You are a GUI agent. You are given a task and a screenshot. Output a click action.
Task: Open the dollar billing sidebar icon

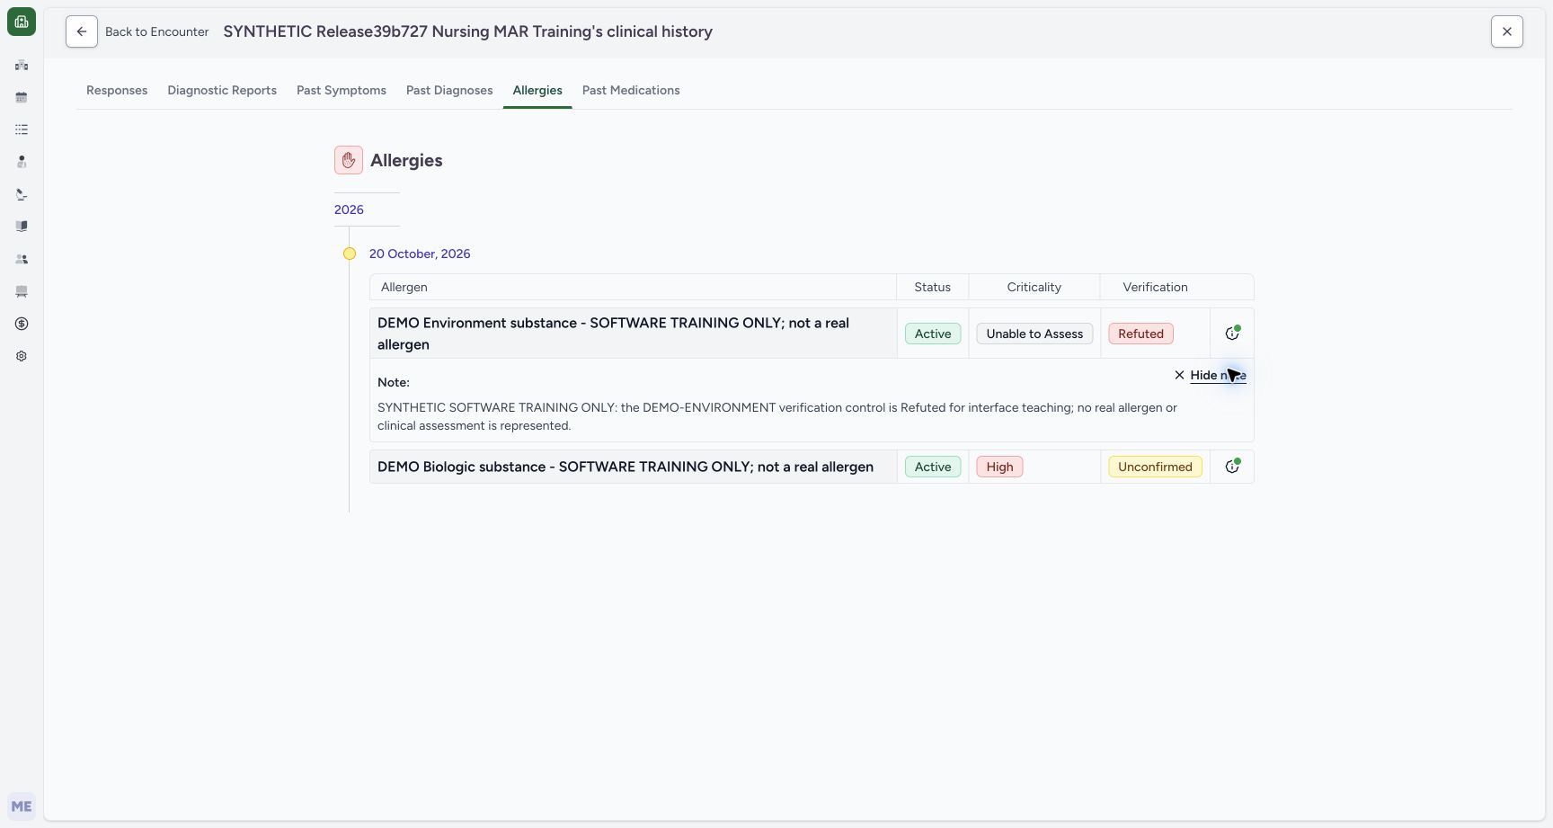22,324
